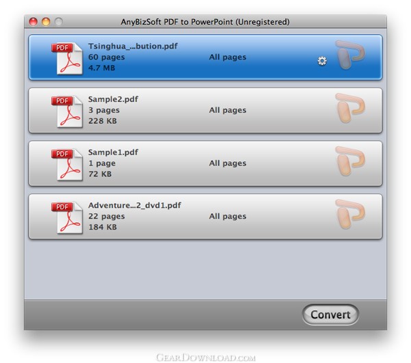Click PowerPoint icon on Sample2.pdf row
This screenshot has height=363, width=411.
[350, 108]
